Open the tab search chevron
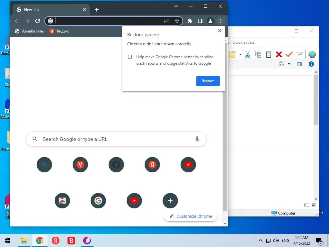 [x=176, y=6]
